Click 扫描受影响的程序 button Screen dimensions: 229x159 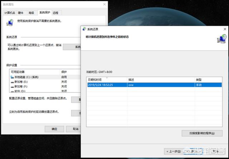(202, 133)
